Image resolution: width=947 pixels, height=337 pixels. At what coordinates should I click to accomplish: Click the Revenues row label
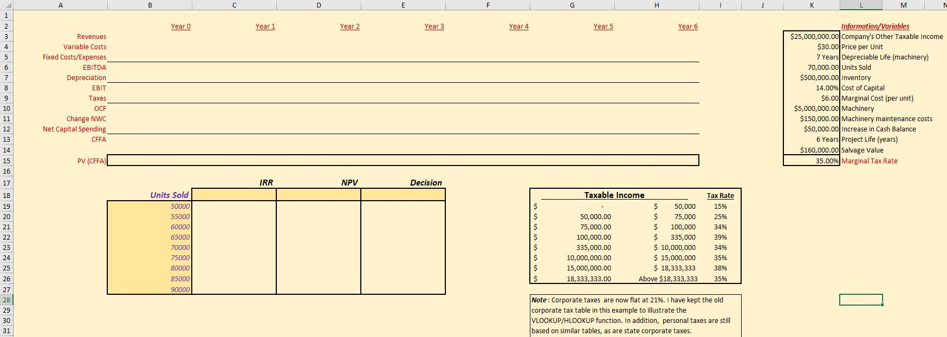coord(92,37)
